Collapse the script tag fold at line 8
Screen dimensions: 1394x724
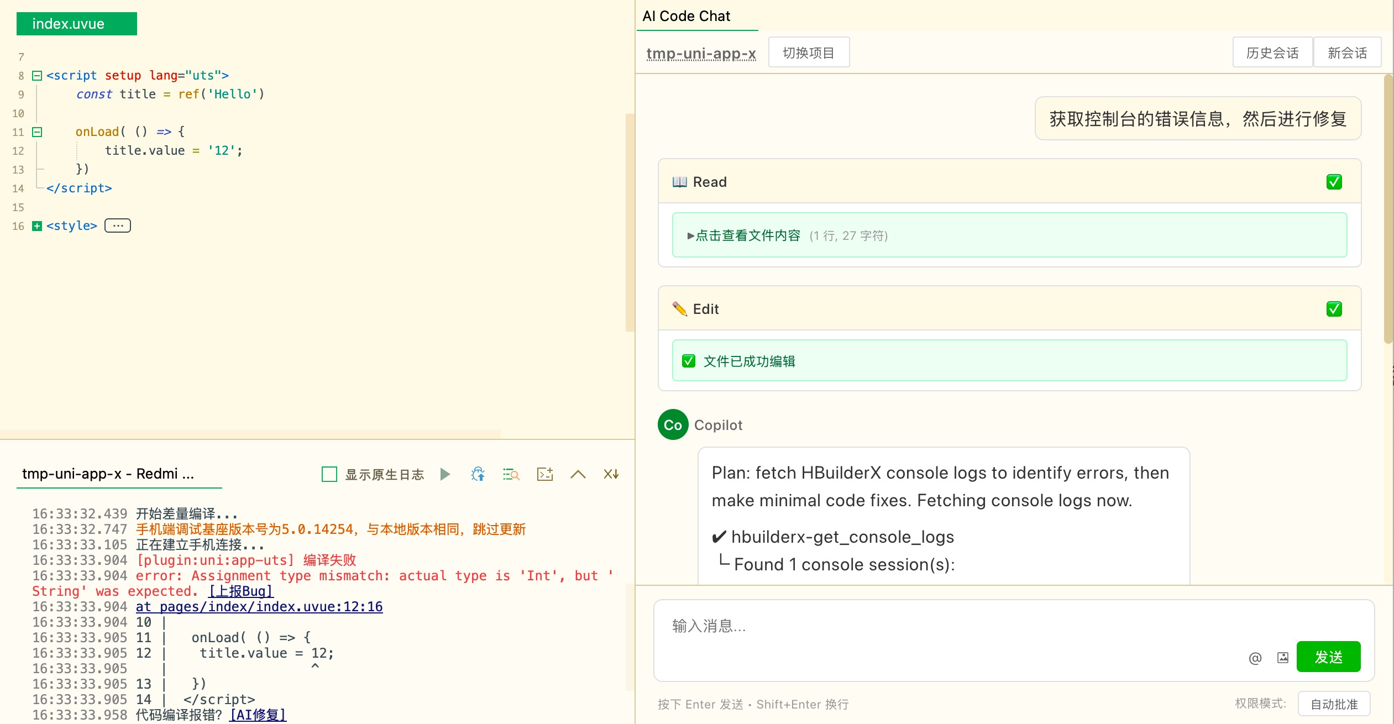(x=37, y=76)
